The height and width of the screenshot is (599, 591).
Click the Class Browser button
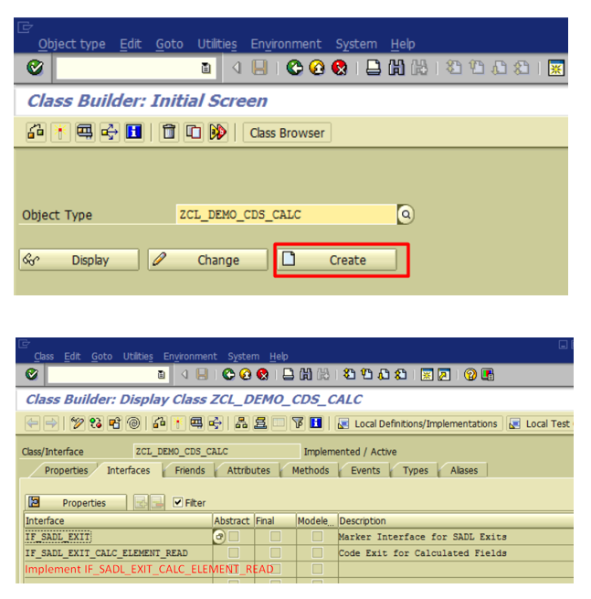tap(287, 133)
